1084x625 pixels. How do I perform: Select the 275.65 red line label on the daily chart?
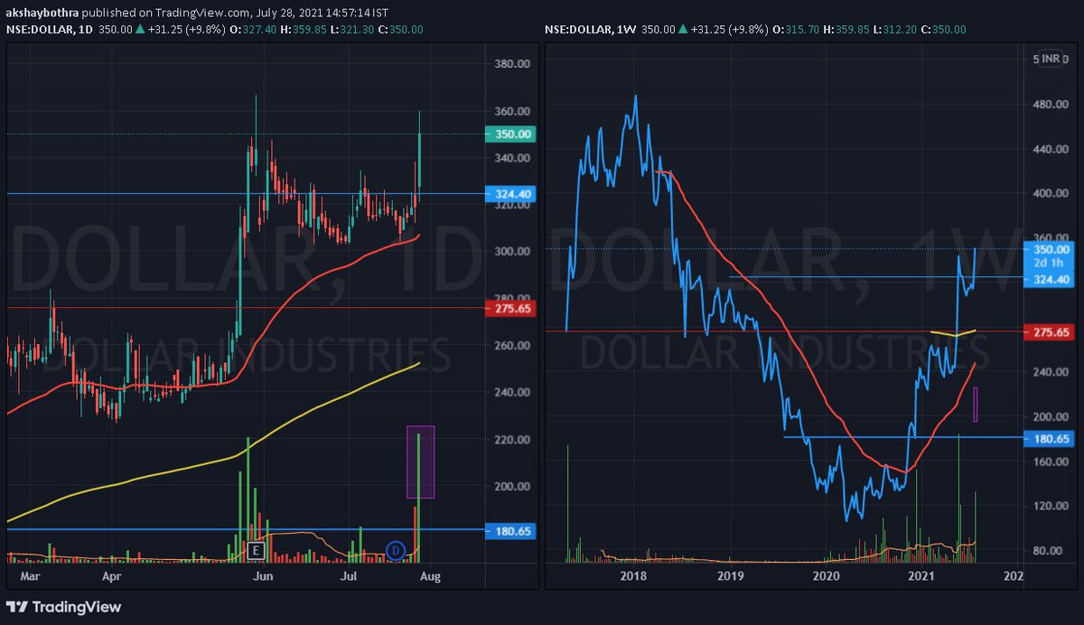click(511, 308)
